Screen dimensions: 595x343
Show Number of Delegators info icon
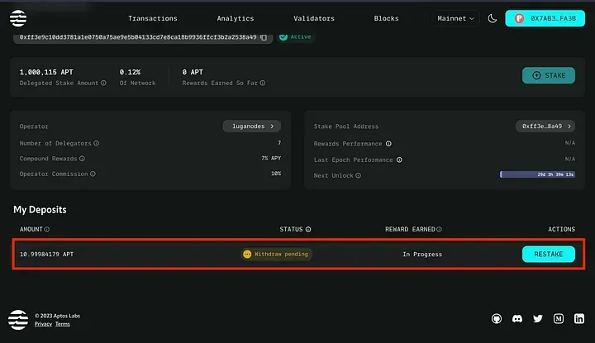[x=97, y=143]
